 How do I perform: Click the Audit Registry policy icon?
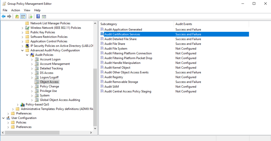[102, 77]
